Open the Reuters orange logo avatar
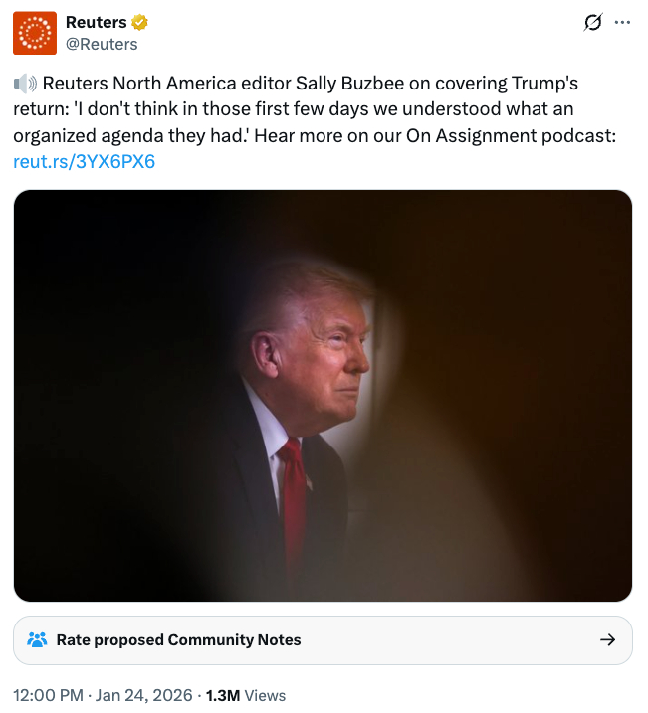Image resolution: width=648 pixels, height=713 pixels. [x=35, y=33]
